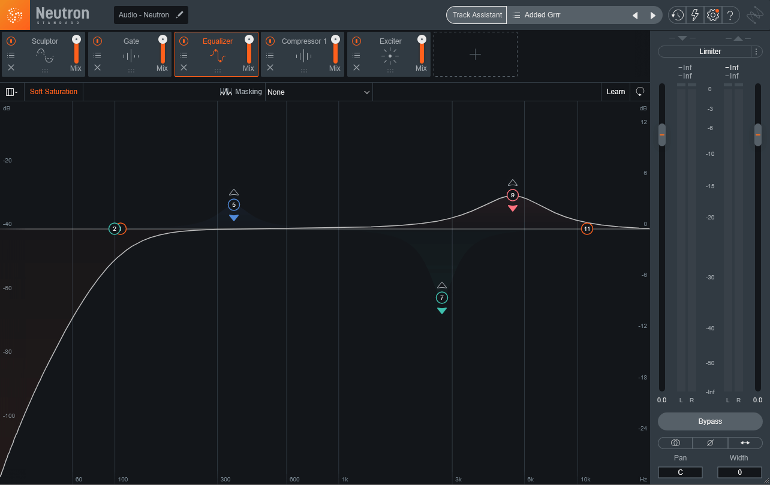770x485 pixels.
Task: Toggle the Sculptor module power button
Action: (11, 41)
